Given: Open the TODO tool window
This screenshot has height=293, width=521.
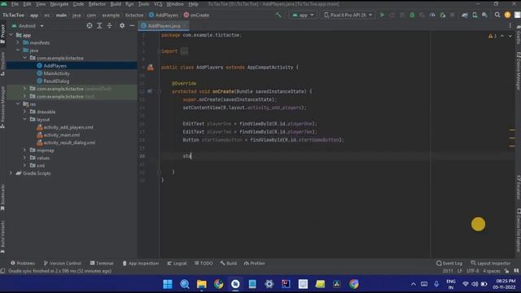Looking at the screenshot, I should pyautogui.click(x=204, y=263).
